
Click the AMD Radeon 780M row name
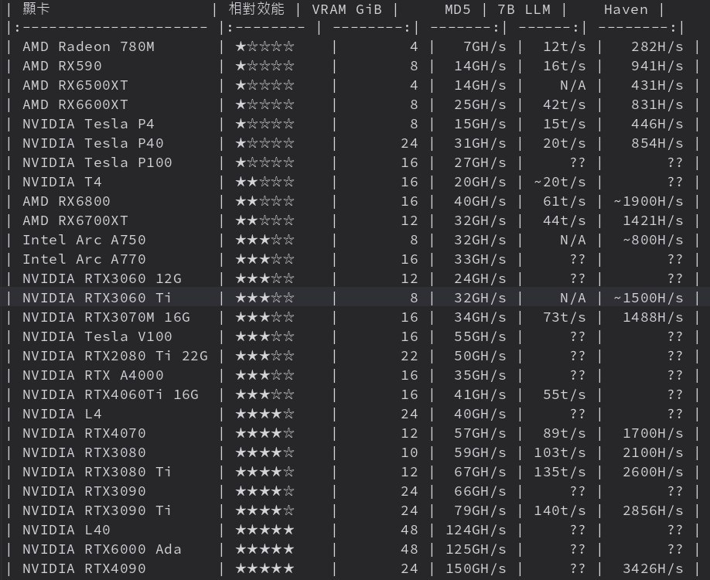click(88, 46)
